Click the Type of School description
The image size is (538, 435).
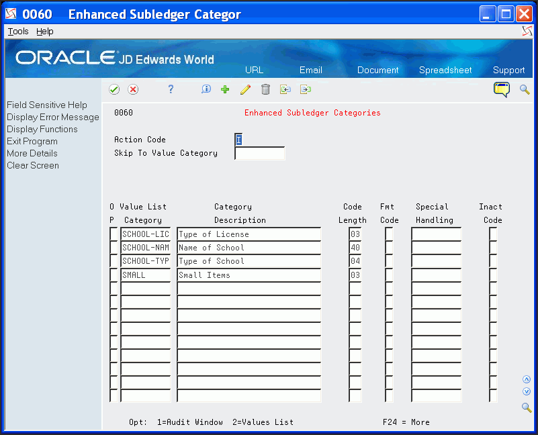249,261
